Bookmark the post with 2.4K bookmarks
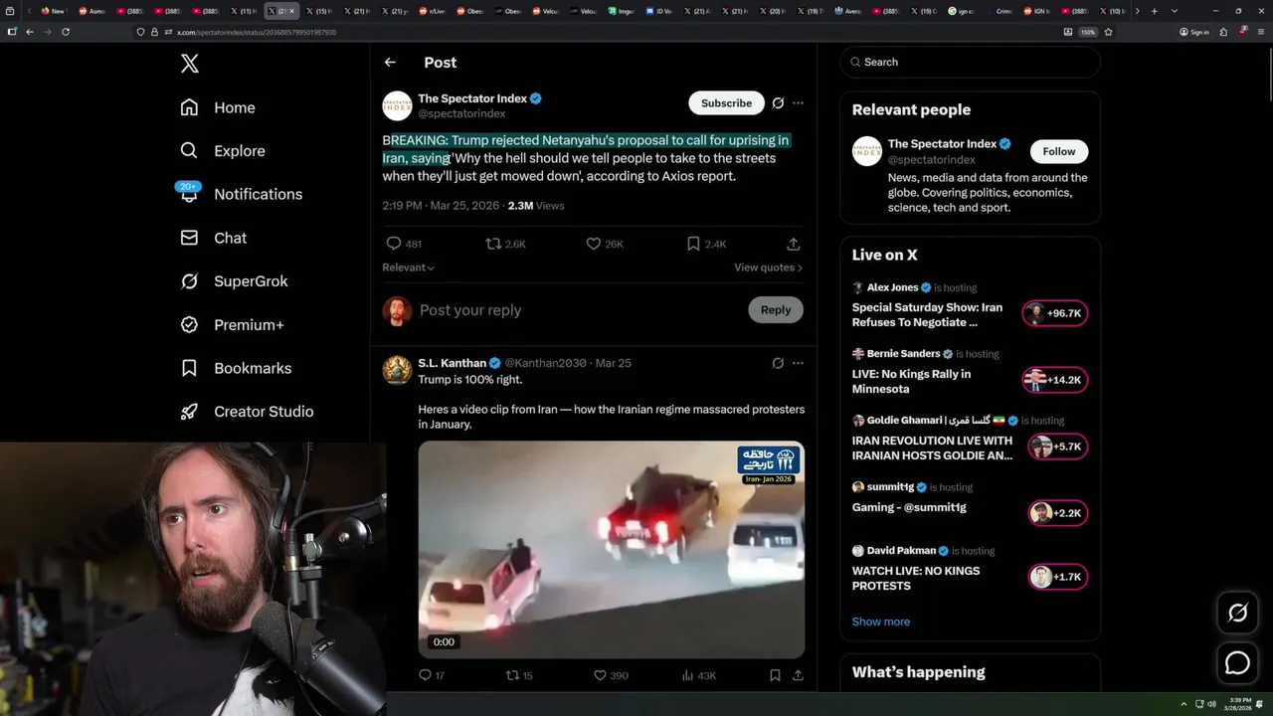1273x716 pixels. click(x=706, y=244)
